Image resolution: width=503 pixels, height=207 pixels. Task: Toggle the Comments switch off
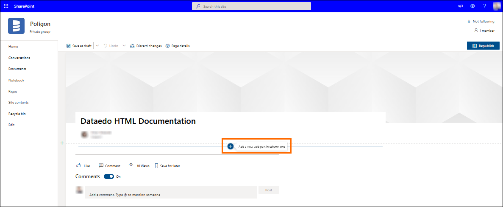tap(109, 176)
